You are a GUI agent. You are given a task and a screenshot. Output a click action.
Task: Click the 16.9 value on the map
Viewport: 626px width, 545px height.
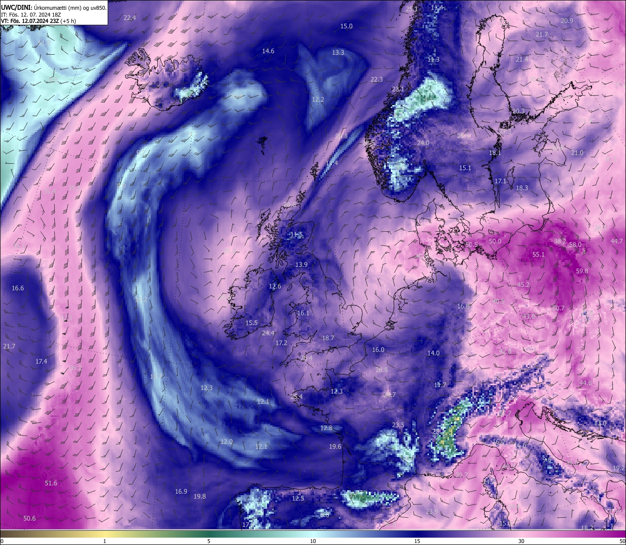(x=181, y=492)
